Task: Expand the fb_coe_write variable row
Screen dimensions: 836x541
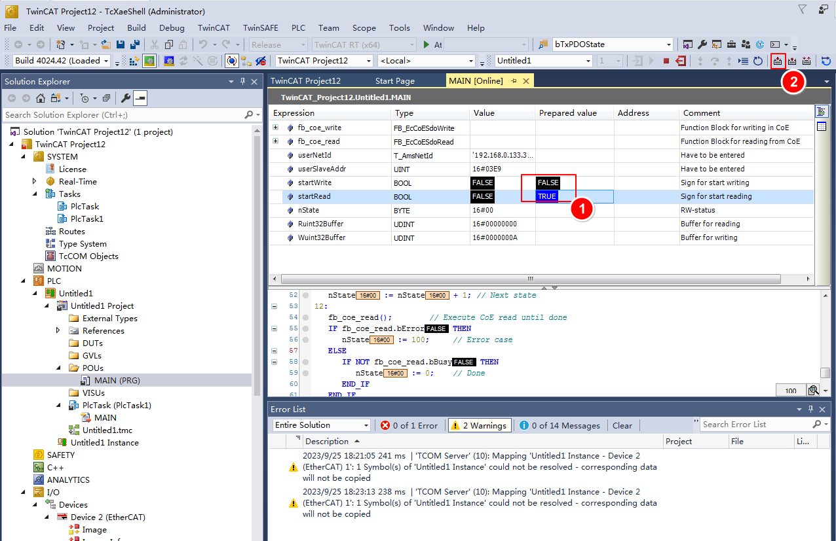Action: click(276, 128)
